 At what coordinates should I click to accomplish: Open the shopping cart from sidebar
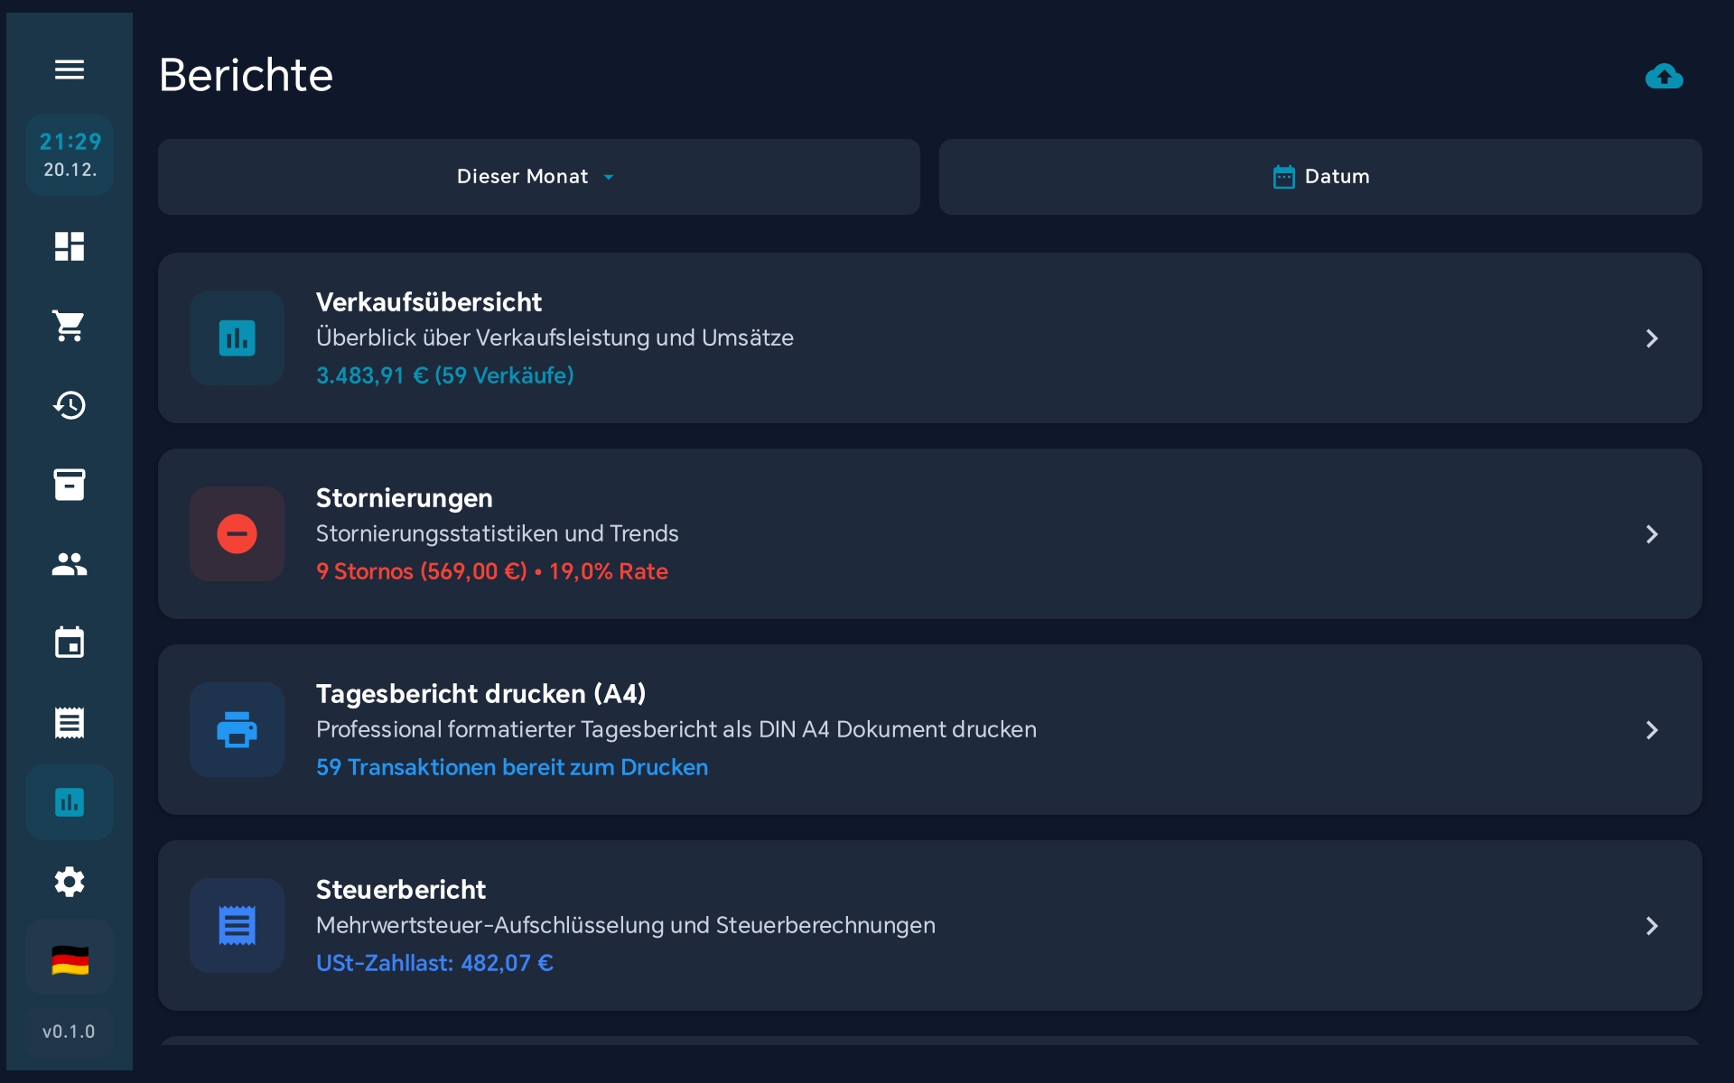(x=70, y=326)
